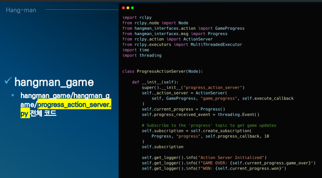This screenshot has width=322, height=178.
Task: Click the line importing ActionServer
Action: click(x=167, y=39)
